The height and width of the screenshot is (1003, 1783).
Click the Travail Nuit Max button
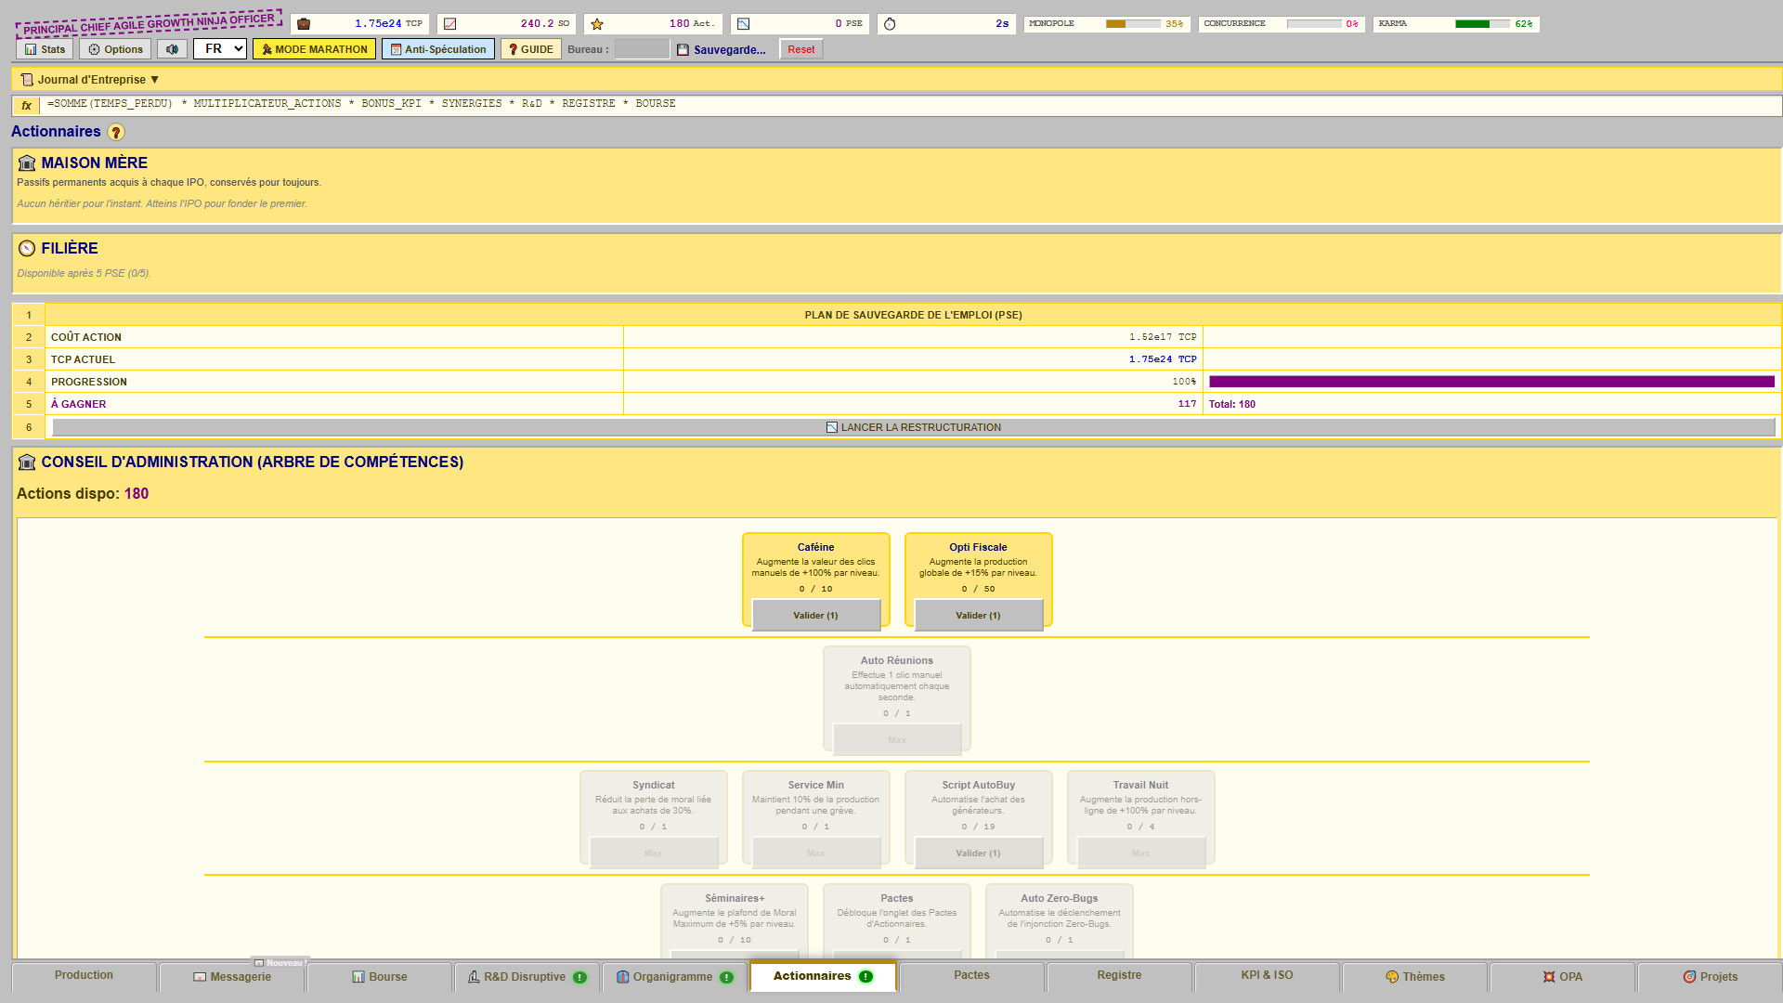[1140, 853]
